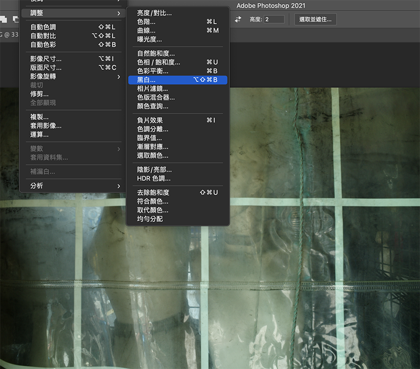The width and height of the screenshot is (420, 369).
Task: Click the 高度 height input field
Action: [274, 19]
